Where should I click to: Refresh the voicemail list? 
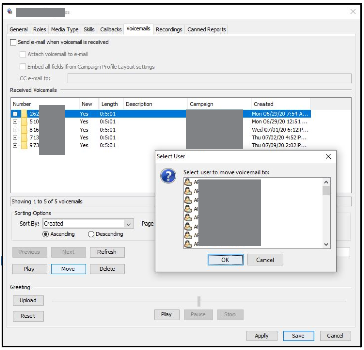tap(107, 252)
